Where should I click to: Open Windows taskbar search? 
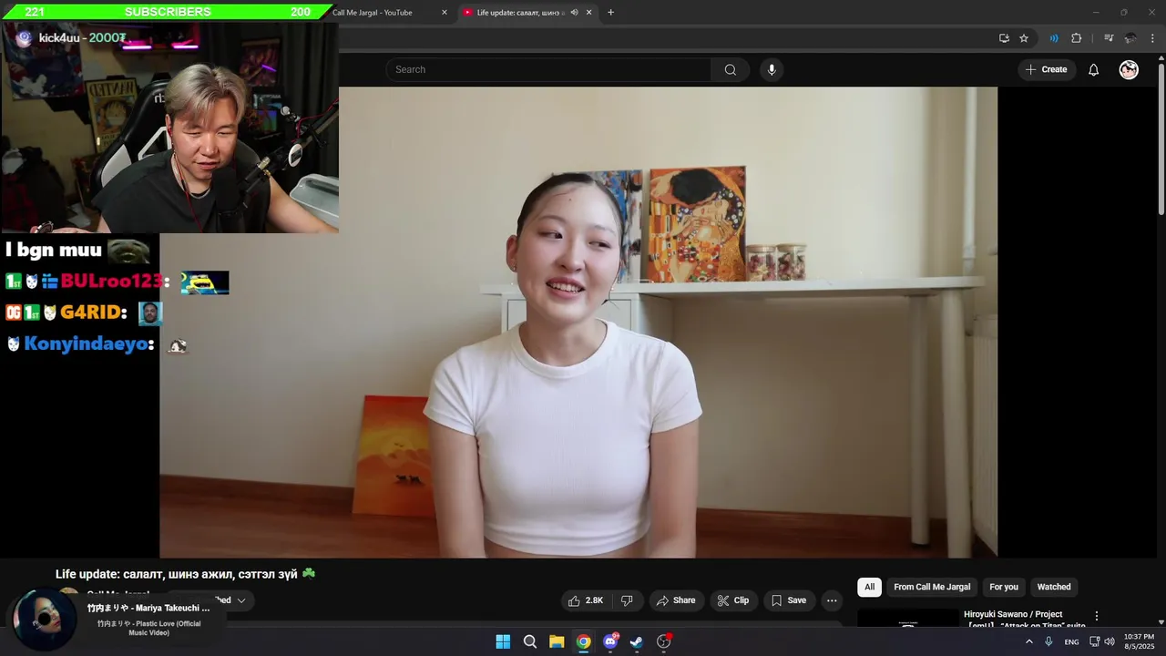pyautogui.click(x=530, y=641)
